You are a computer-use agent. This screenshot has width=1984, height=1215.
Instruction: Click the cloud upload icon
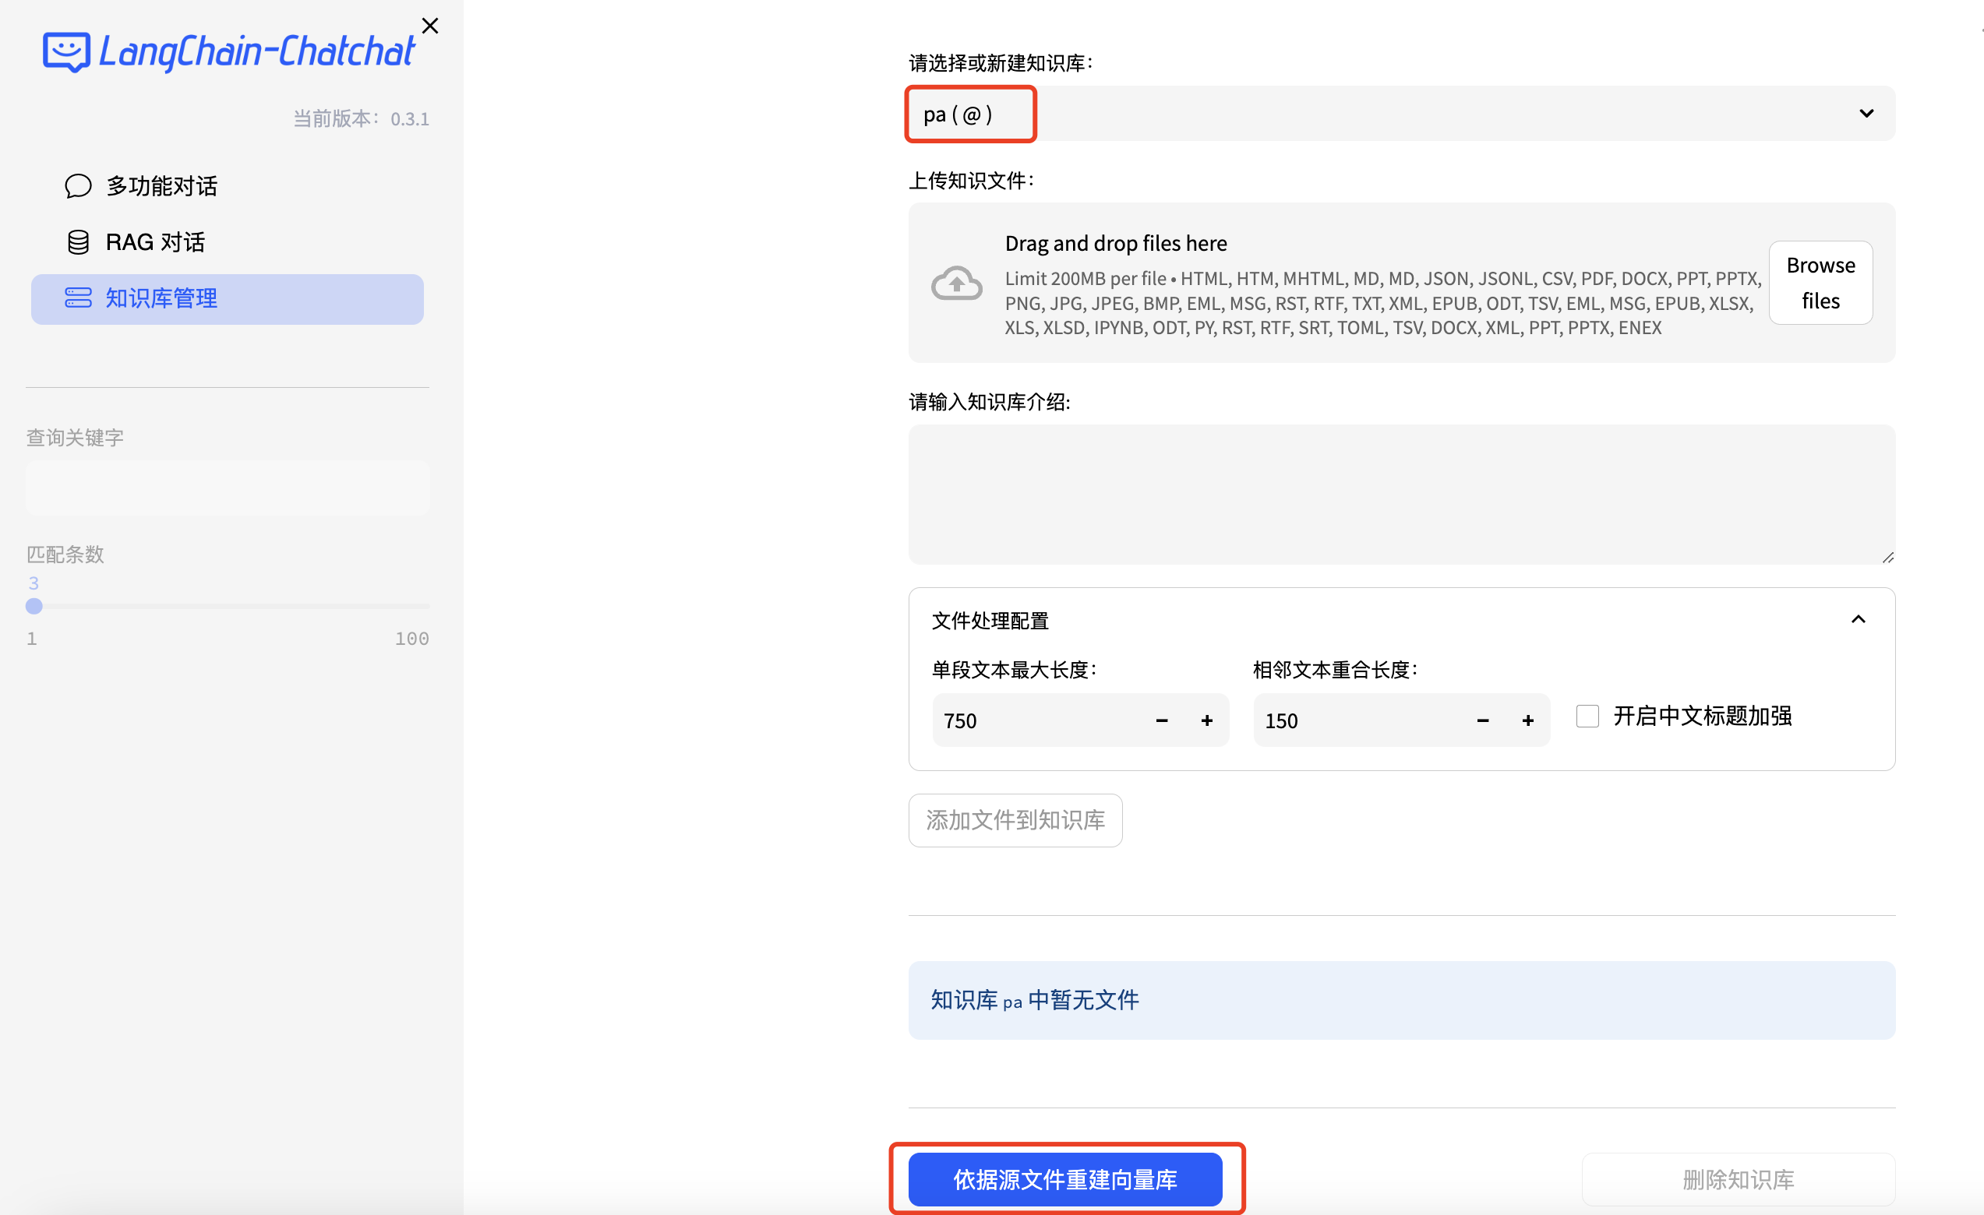[957, 283]
